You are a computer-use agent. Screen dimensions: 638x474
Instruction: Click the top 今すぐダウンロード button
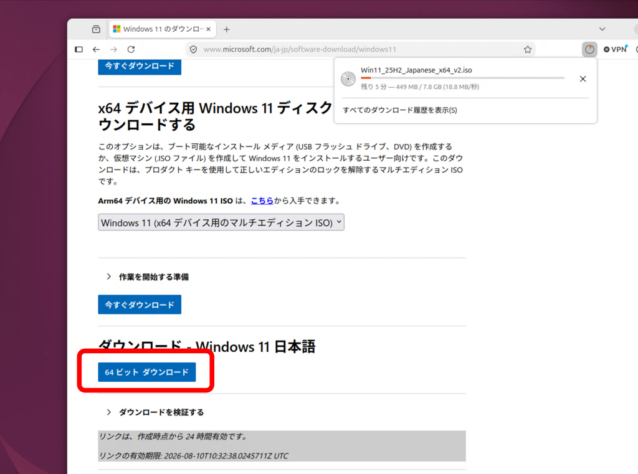tap(140, 66)
